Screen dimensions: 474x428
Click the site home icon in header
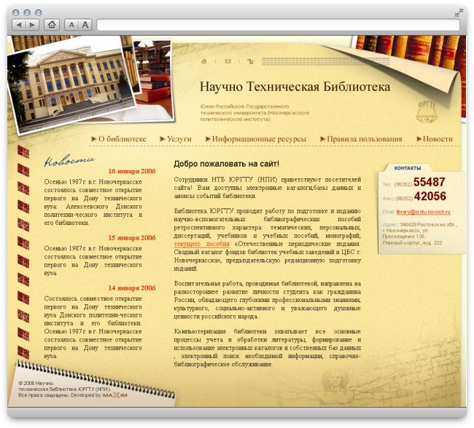click(x=204, y=61)
